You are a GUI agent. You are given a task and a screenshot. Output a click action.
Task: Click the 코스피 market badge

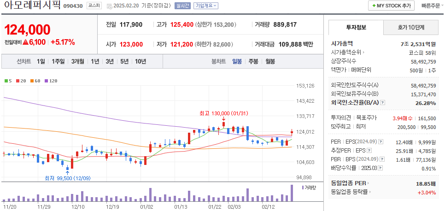(x=94, y=6)
